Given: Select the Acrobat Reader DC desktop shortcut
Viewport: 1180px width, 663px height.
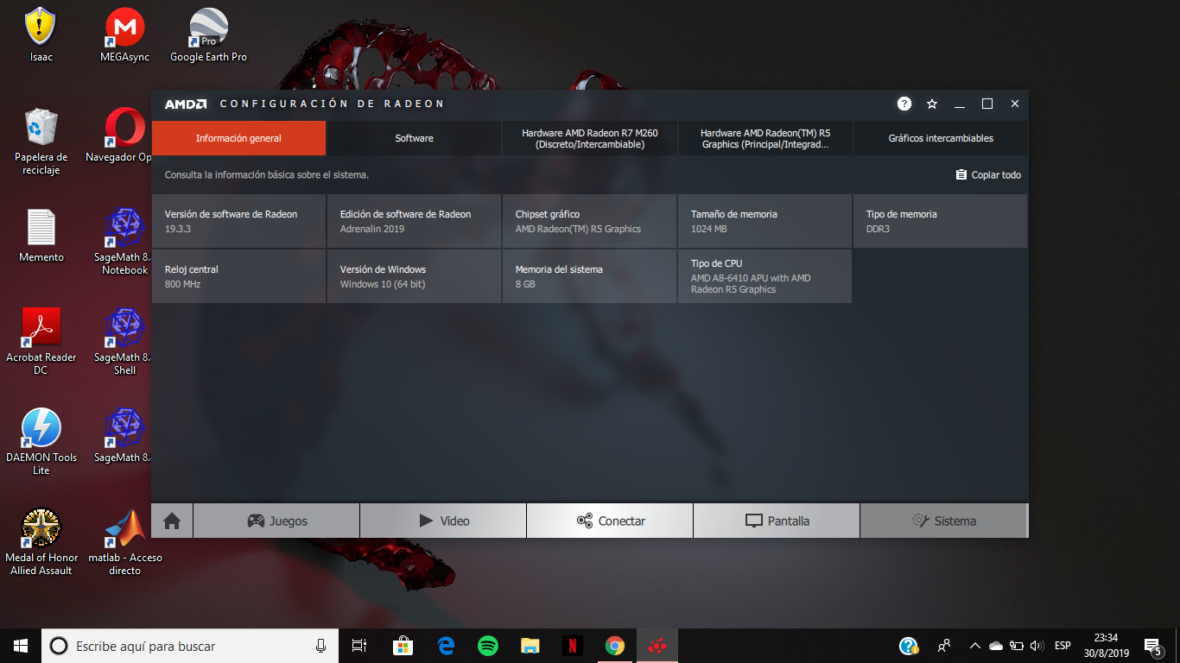Looking at the screenshot, I should pos(41,342).
